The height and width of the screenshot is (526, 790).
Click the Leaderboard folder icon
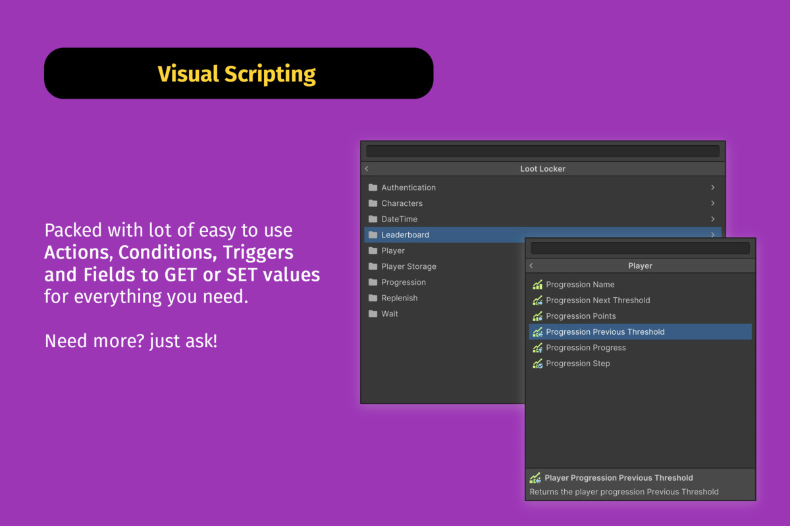coord(373,235)
